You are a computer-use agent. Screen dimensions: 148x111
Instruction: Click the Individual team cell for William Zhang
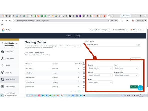(55, 87)
